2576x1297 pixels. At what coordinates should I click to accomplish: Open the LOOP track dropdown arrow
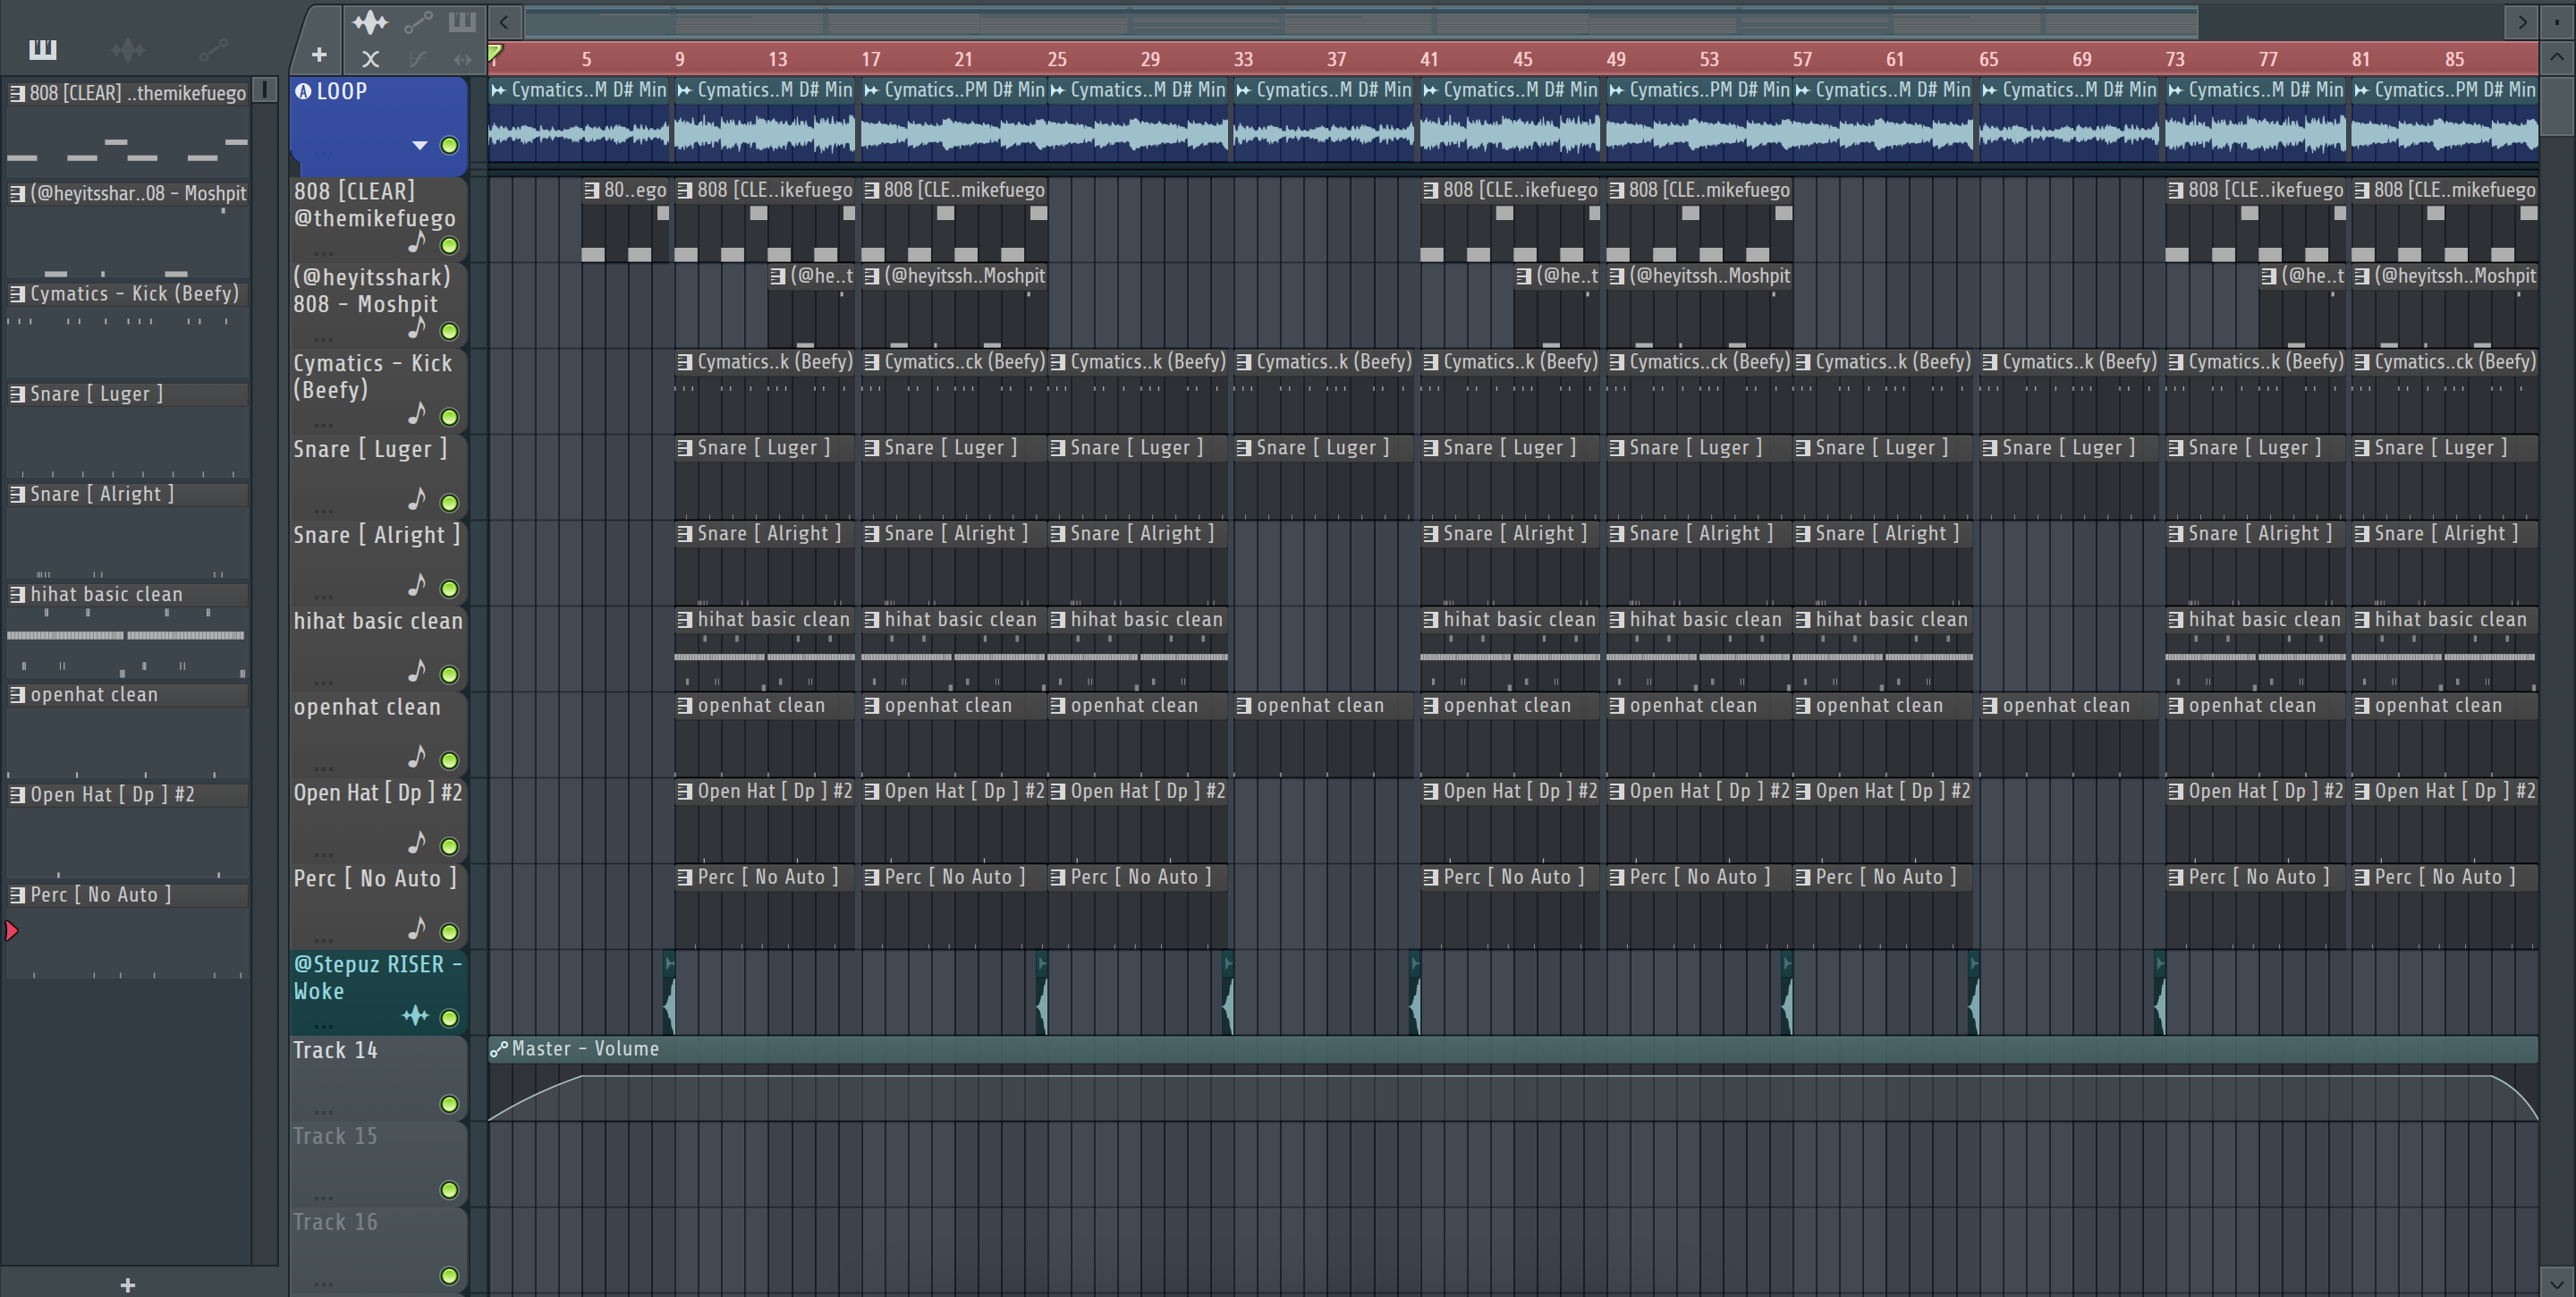point(420,146)
